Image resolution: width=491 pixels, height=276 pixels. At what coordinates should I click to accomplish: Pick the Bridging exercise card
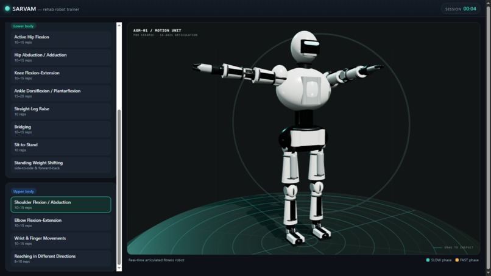pyautogui.click(x=61, y=129)
